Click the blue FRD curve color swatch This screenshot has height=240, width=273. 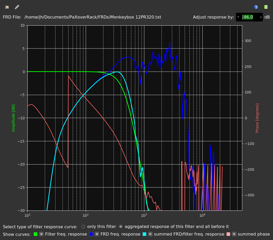91,234
